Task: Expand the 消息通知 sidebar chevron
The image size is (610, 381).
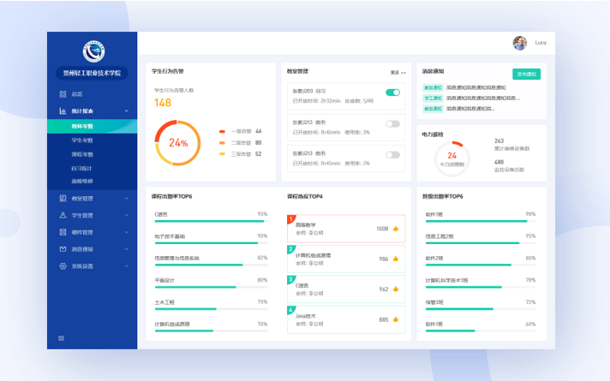Action: pos(127,249)
